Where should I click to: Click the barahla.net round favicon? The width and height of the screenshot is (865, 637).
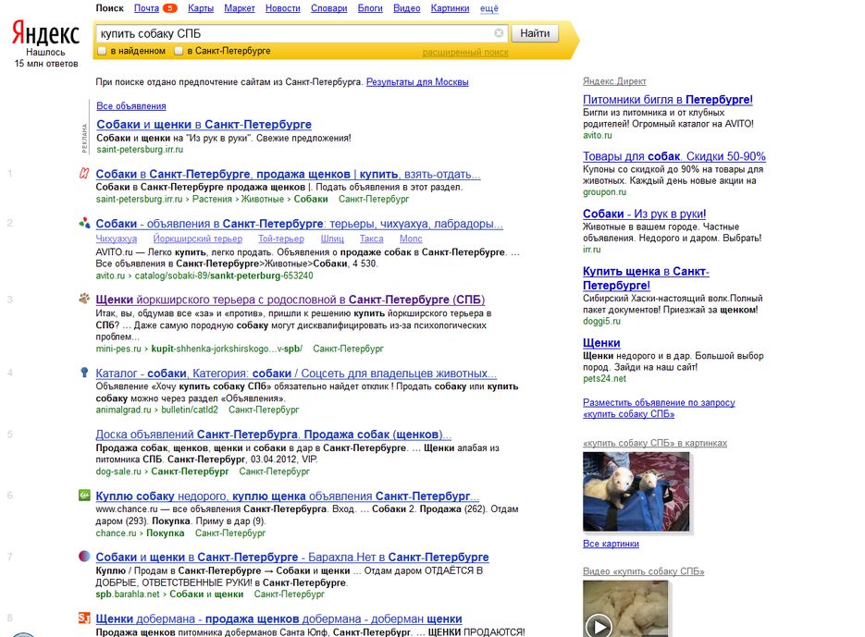tap(84, 557)
